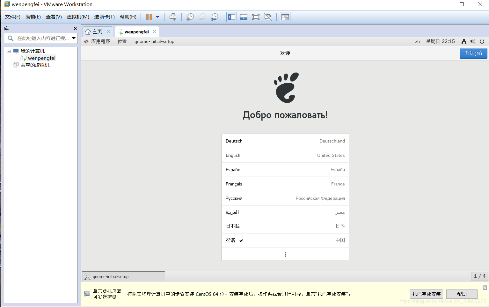Select Русский language row

pyautogui.click(x=285, y=198)
